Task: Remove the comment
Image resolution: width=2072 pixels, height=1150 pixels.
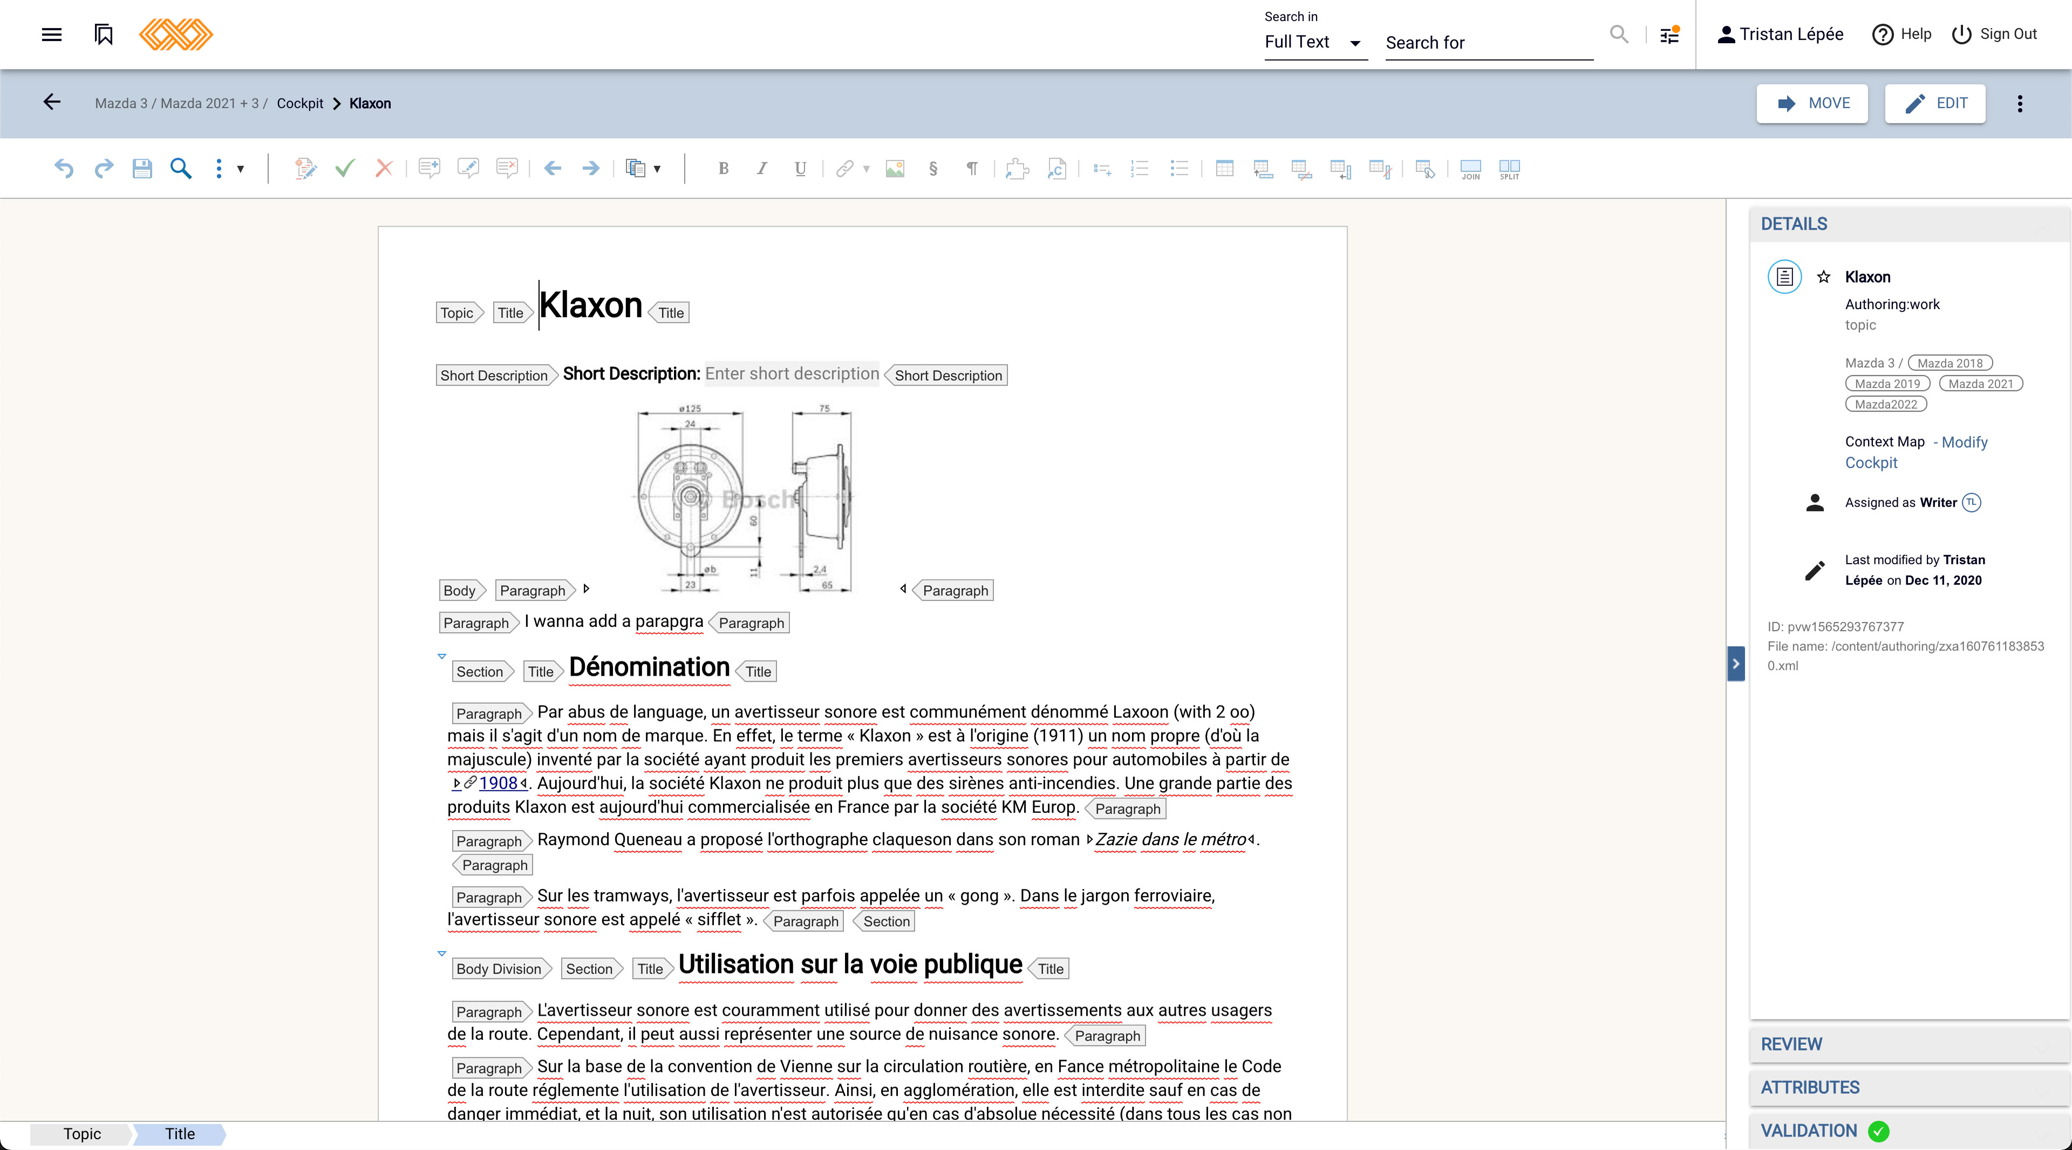Action: pos(507,168)
